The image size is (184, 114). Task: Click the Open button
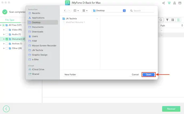(149, 75)
